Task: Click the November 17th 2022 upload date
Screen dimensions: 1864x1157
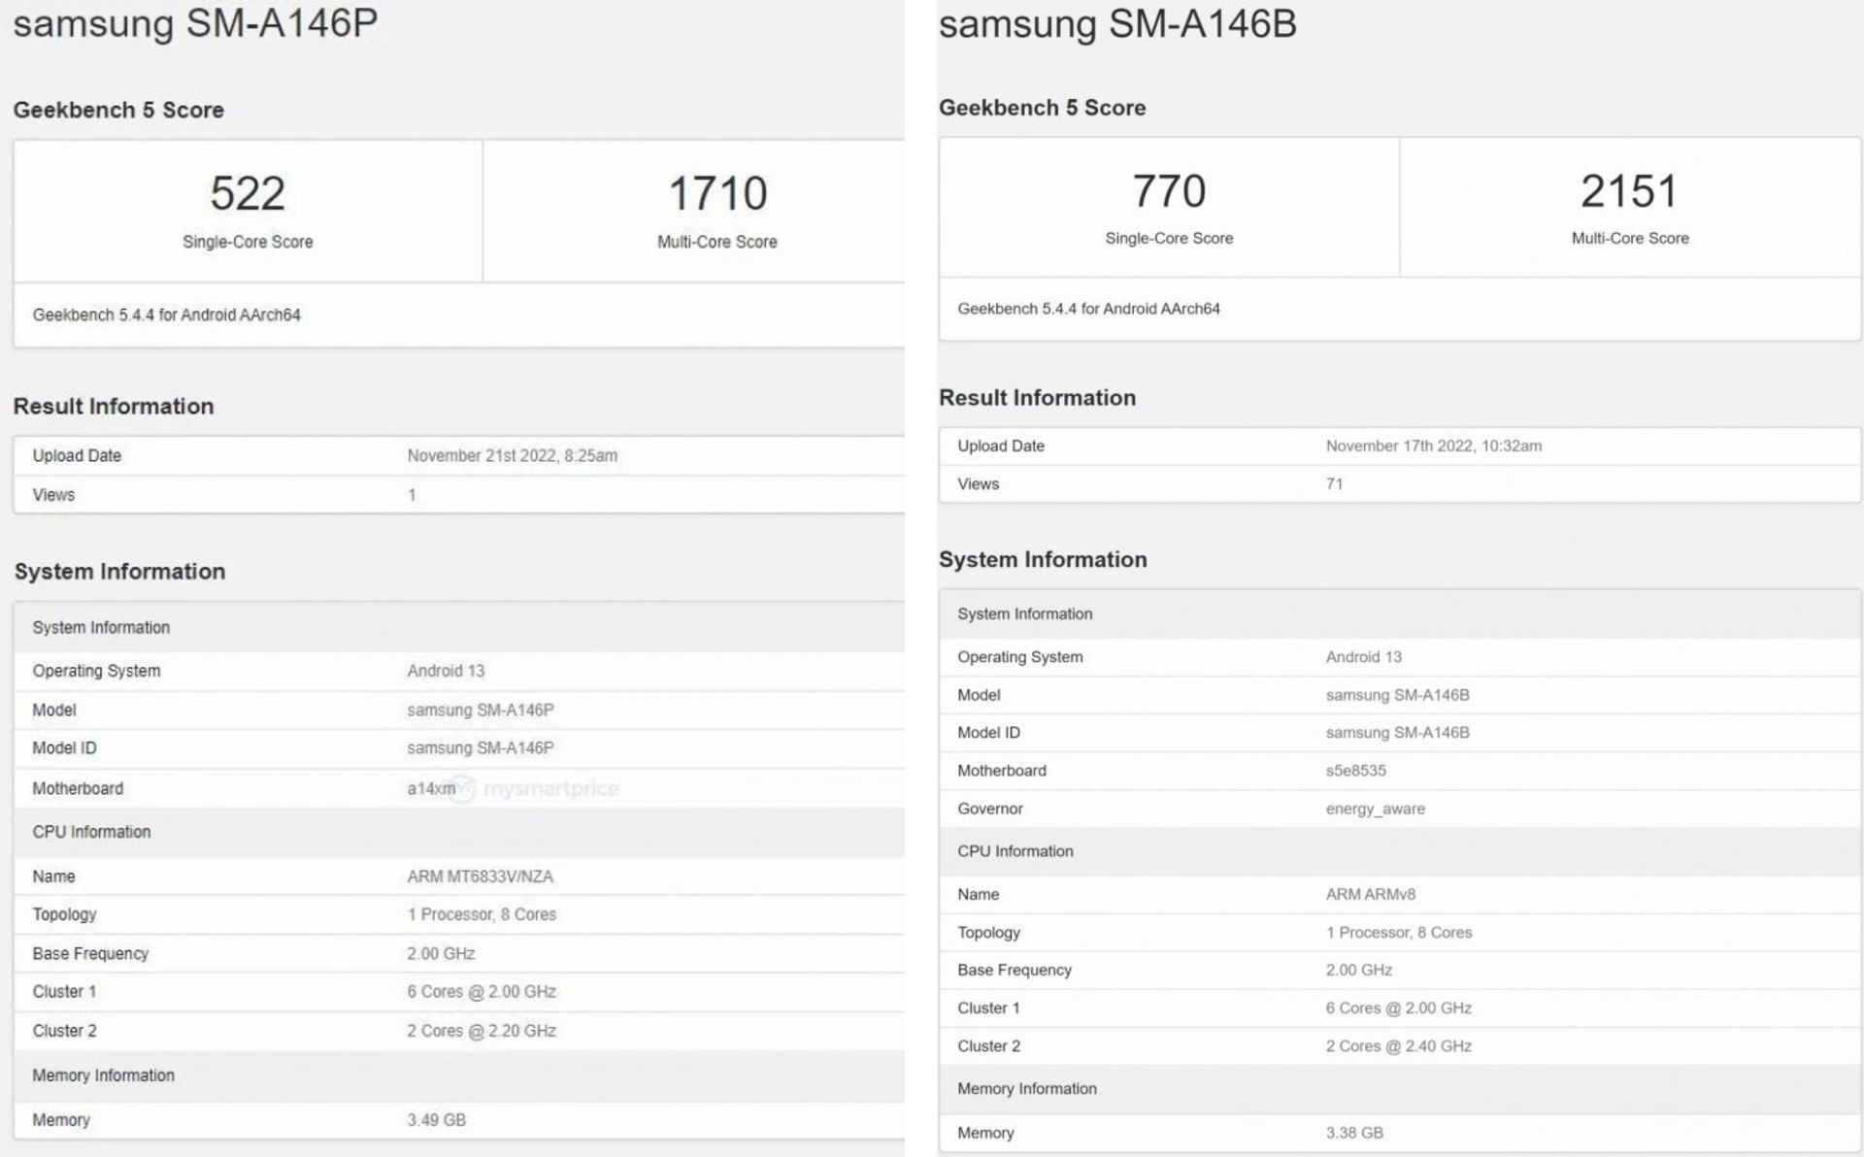Action: click(x=1433, y=446)
